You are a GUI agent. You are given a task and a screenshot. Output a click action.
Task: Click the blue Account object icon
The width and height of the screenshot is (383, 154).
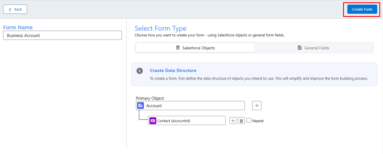point(141,106)
